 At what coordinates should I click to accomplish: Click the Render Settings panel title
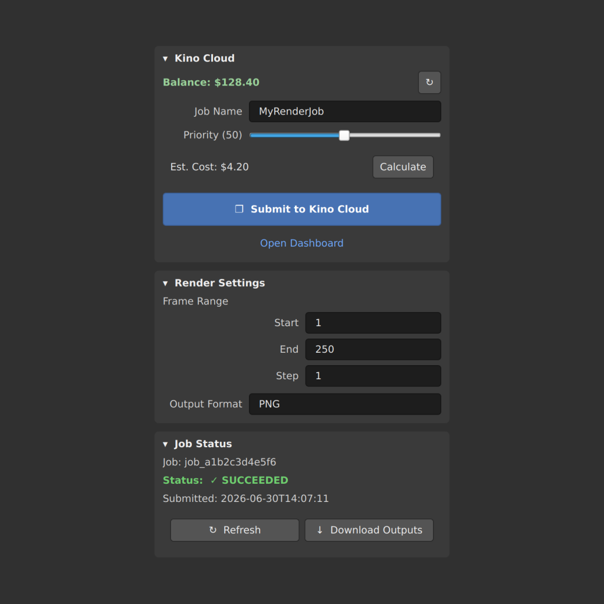[219, 283]
